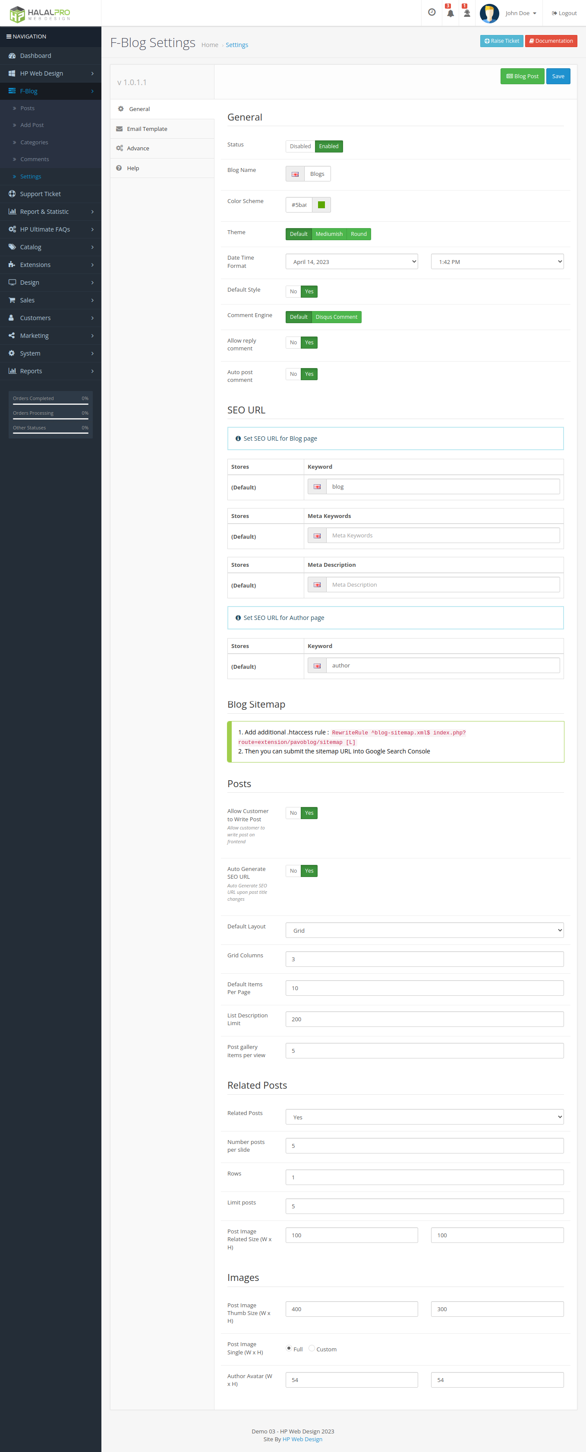This screenshot has height=1452, width=586.
Task: Click the info icon in Author page notice
Action: point(238,618)
